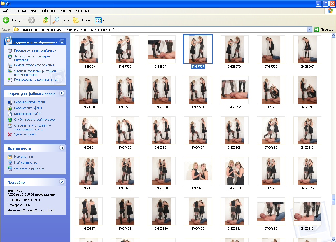Viewport: 336px width, 242px height.
Task: Click the scrollbar up arrow
Action: (x=333, y=35)
